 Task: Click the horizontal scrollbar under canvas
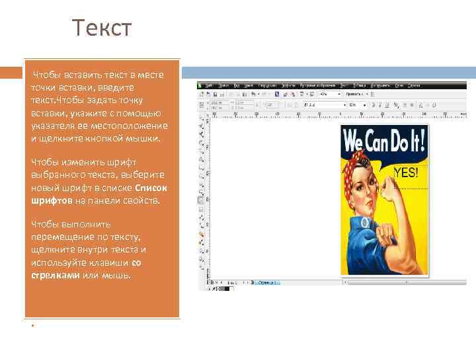click(407, 283)
